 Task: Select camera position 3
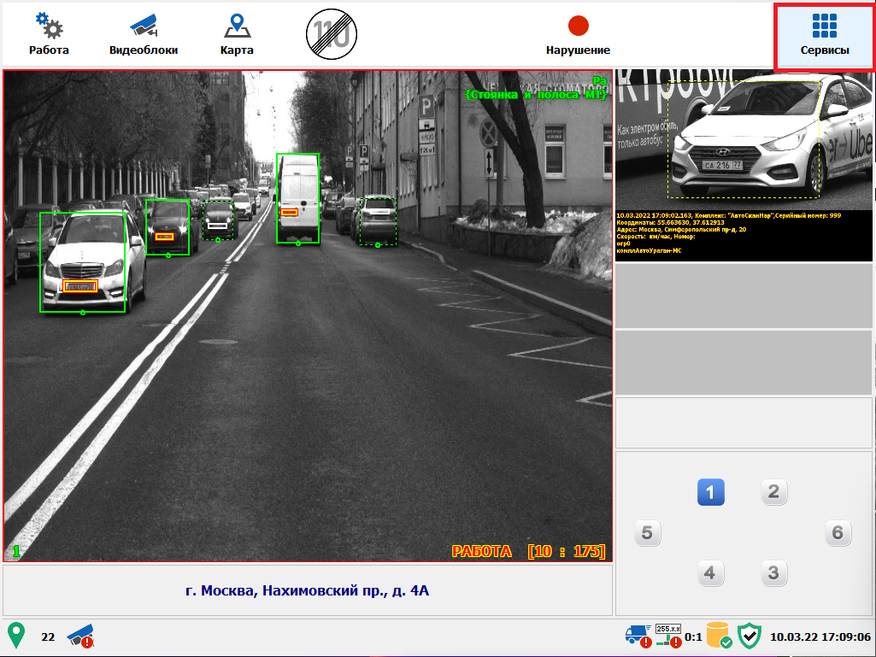(773, 572)
